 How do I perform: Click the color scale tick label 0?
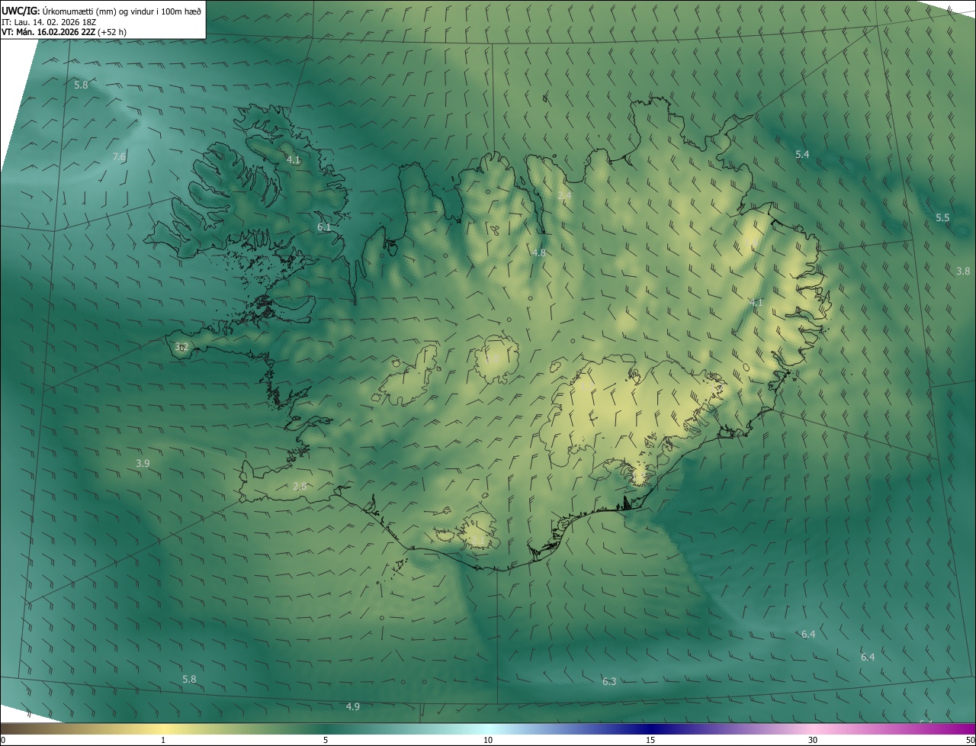pyautogui.click(x=3, y=740)
